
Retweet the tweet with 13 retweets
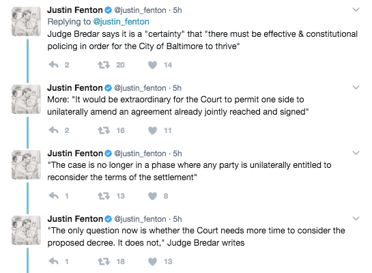104,196
